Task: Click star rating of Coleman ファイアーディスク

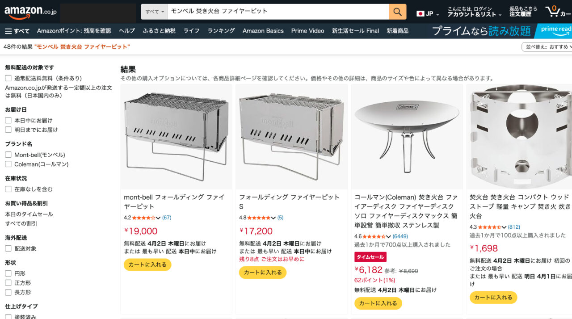Action: [374, 236]
